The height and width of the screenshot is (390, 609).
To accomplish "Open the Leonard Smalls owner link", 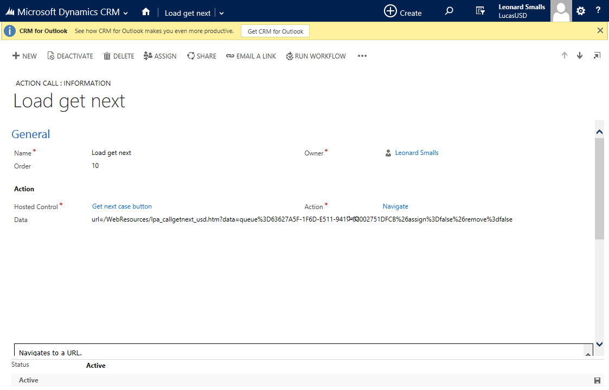I will [416, 153].
